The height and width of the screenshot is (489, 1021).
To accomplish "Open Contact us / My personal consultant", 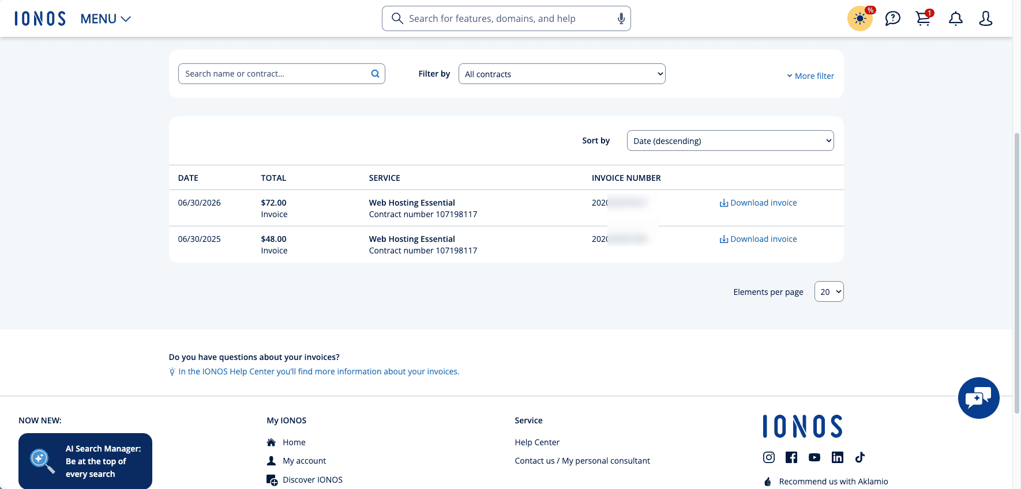I will coord(583,461).
